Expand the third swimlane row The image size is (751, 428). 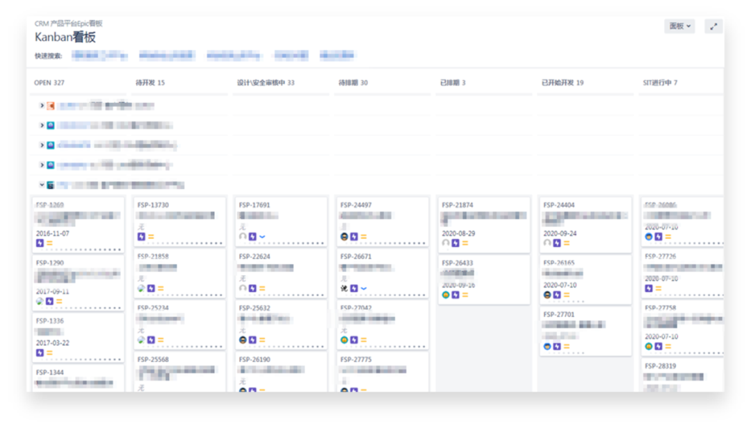tap(42, 145)
